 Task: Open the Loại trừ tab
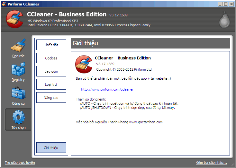click(51, 84)
